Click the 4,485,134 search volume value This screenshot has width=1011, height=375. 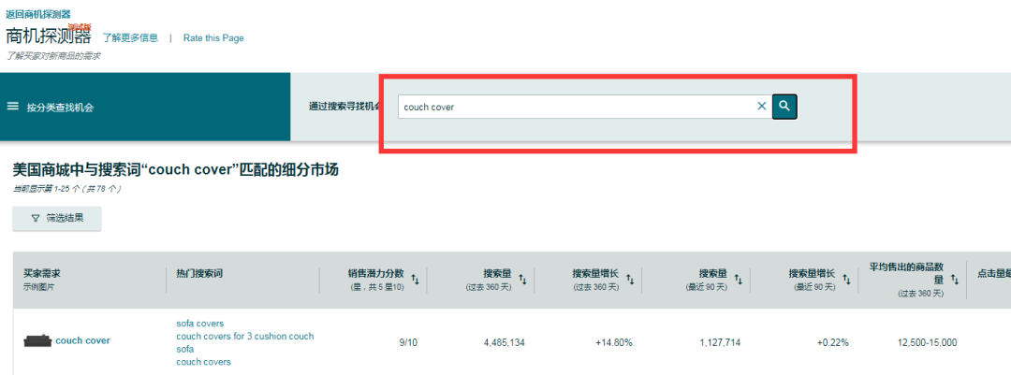click(x=505, y=343)
